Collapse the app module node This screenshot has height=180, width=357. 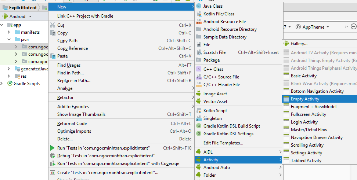click(2, 25)
